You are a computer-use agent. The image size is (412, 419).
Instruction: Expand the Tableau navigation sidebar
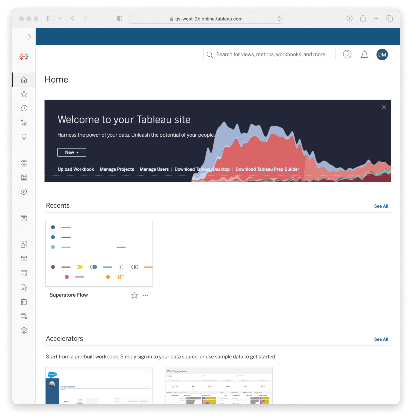pos(29,37)
